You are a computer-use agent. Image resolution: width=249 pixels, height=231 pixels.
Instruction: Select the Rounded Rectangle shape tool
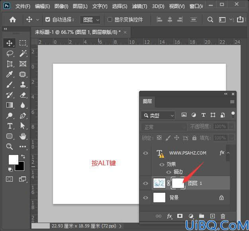(10, 136)
